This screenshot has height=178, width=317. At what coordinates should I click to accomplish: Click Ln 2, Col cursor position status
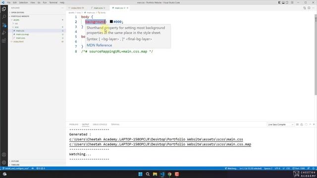click(x=251, y=168)
